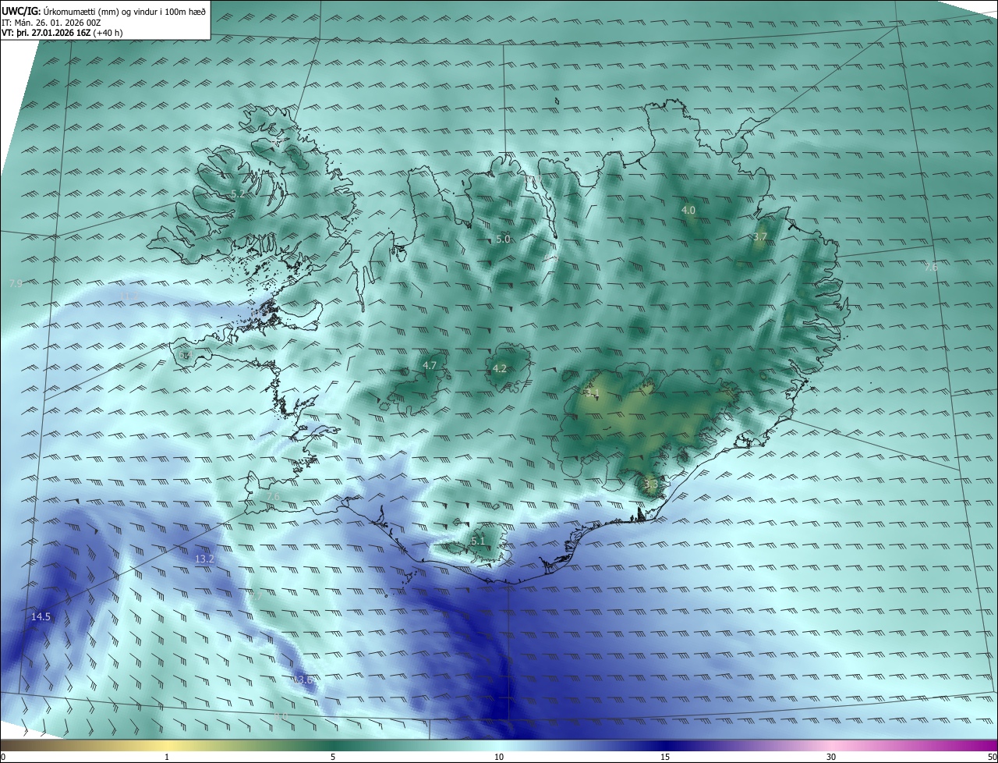This screenshot has width=998, height=763.
Task: Click the faint 8.0 value below 13.6
Action: [x=281, y=715]
